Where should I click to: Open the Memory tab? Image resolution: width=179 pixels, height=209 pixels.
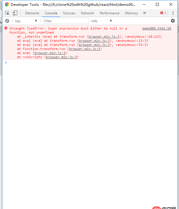point(132,13)
